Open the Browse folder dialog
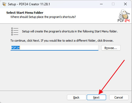Screen dimensions: 132x103 click(111, 48)
